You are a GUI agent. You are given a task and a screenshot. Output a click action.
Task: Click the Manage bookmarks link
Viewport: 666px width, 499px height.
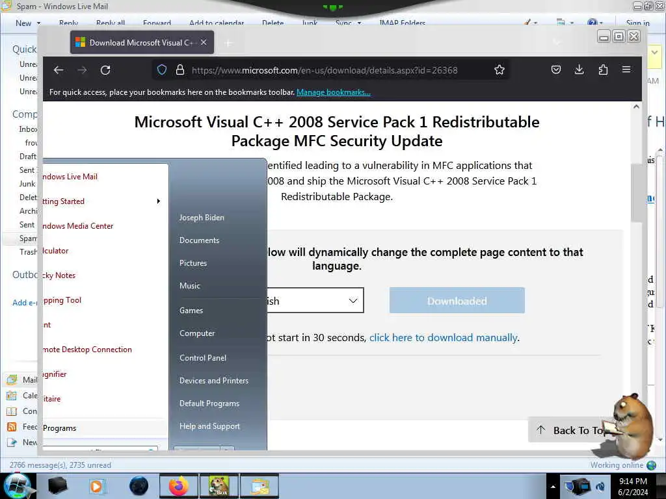(334, 92)
